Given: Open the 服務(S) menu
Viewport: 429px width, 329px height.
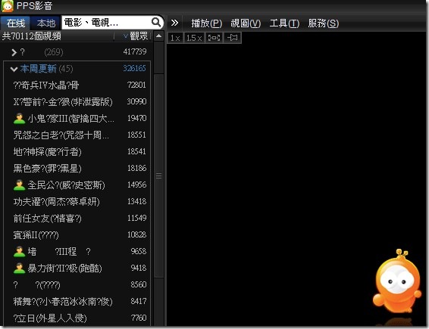Looking at the screenshot, I should [x=324, y=23].
